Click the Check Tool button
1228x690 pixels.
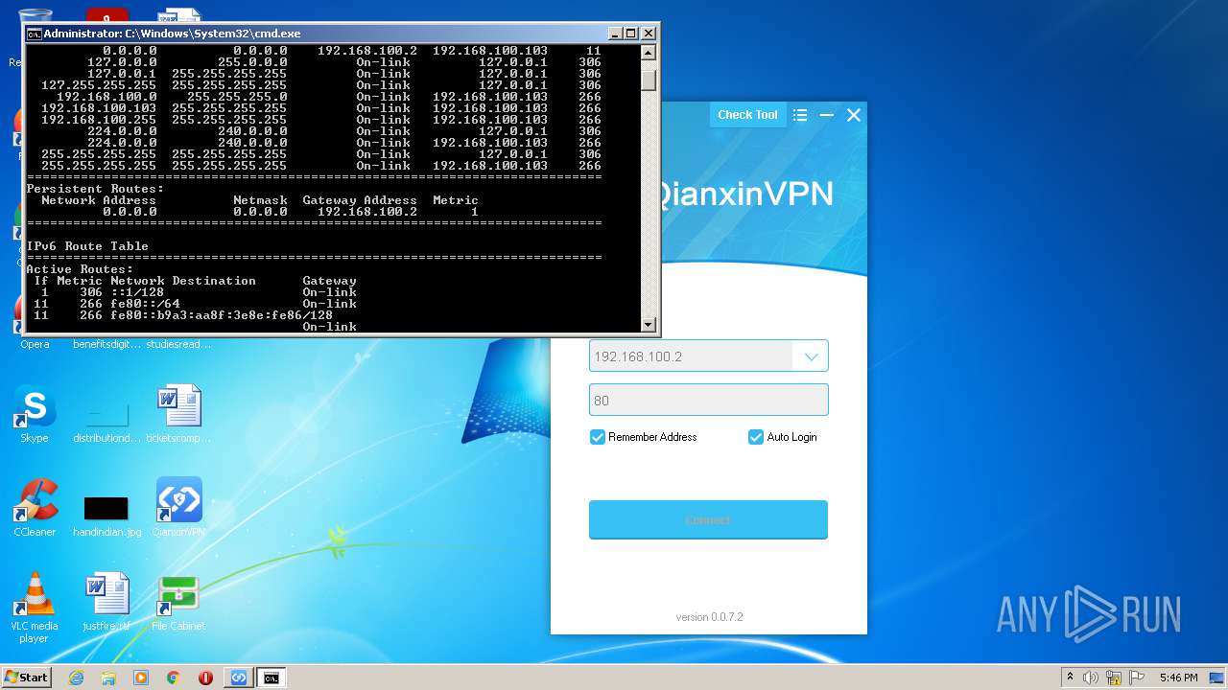(x=747, y=115)
